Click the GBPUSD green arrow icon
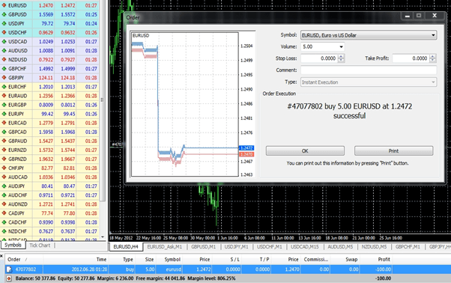Viewport: 451px width, 283px height. [4, 14]
